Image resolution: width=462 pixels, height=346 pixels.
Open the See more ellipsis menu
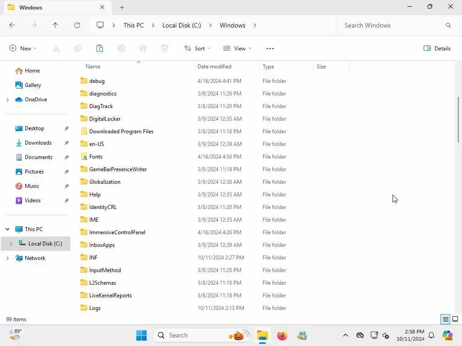click(x=270, y=49)
